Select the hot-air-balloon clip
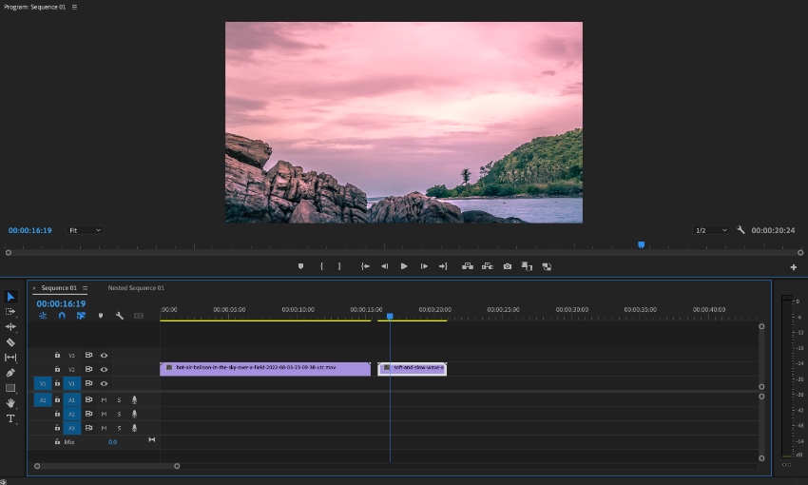The width and height of the screenshot is (808, 485). 265,369
